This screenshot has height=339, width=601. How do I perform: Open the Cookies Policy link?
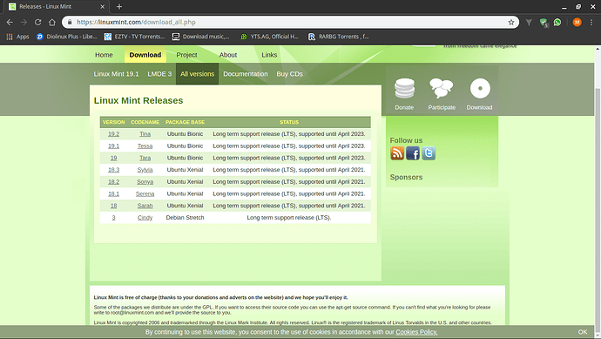click(x=416, y=332)
